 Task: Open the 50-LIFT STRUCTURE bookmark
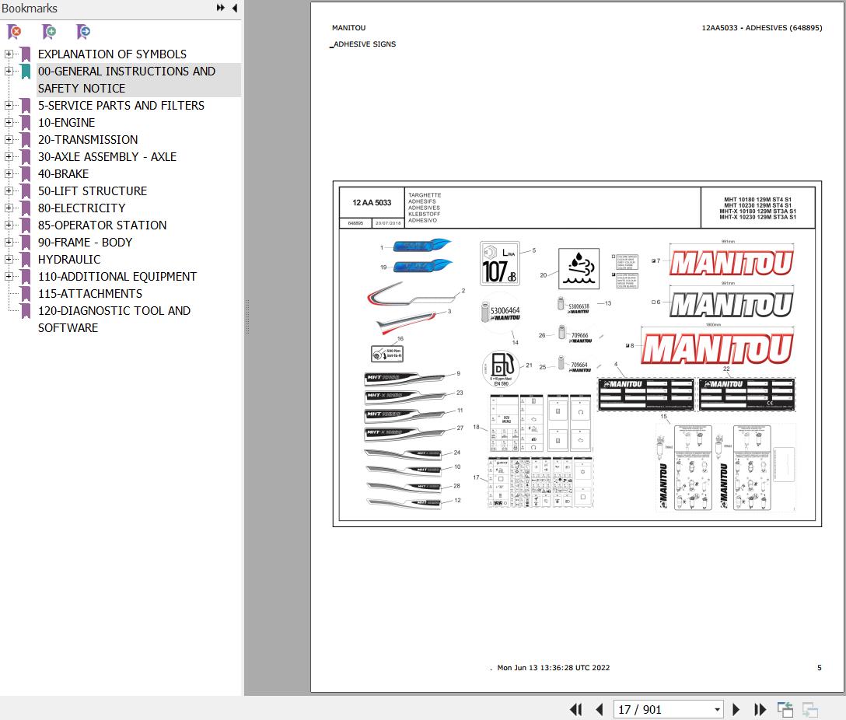tap(93, 191)
